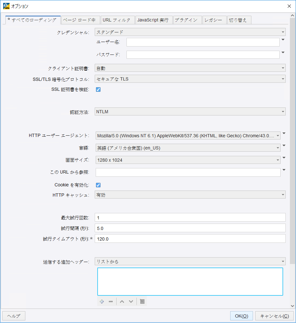This screenshot has width=296, height=323.
Task: Remove the selected header entry
Action: [x=110, y=301]
